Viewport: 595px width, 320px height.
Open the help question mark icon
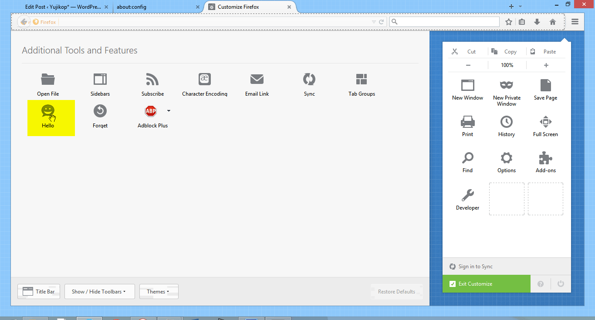541,284
